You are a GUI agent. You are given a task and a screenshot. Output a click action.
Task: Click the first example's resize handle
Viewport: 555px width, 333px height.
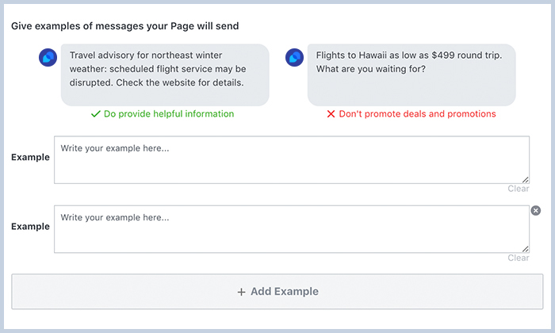(x=525, y=180)
